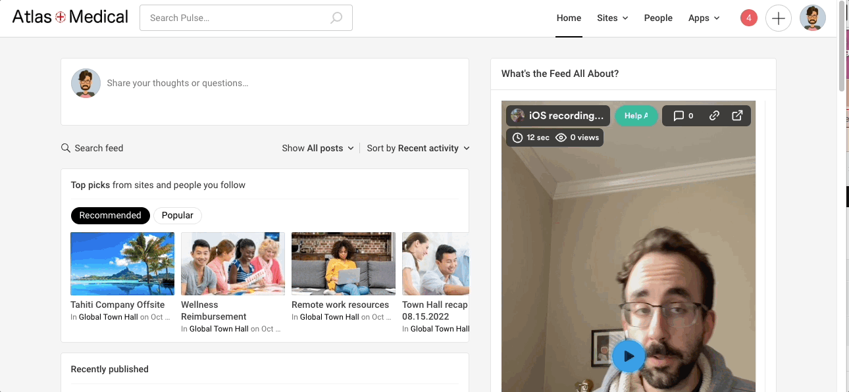This screenshot has width=849, height=392.
Task: Select the Recommended tab in Top picks
Action: (111, 215)
